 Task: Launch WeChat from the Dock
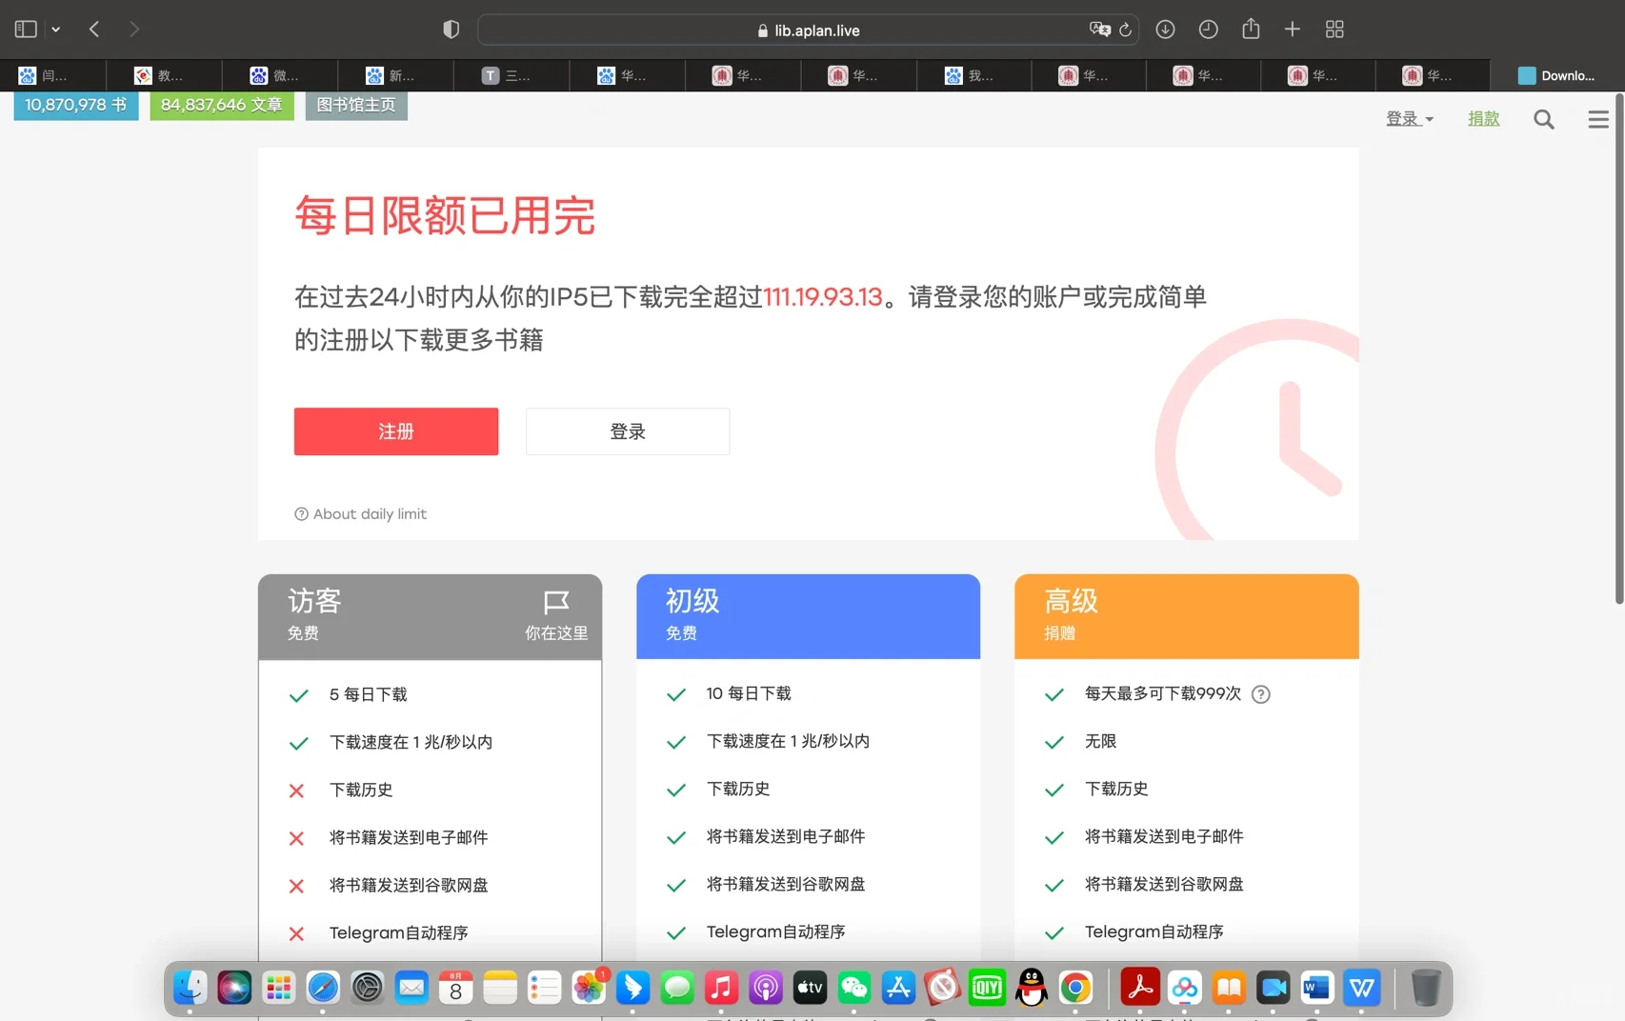point(853,988)
